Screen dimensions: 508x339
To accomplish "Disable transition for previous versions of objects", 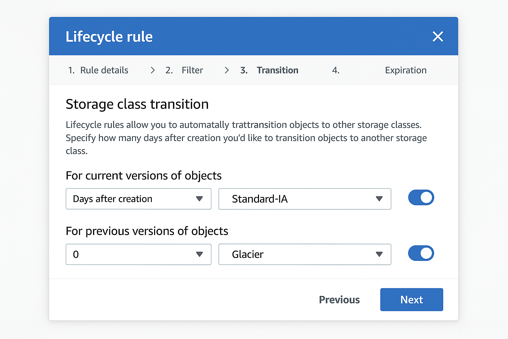I will tap(421, 253).
